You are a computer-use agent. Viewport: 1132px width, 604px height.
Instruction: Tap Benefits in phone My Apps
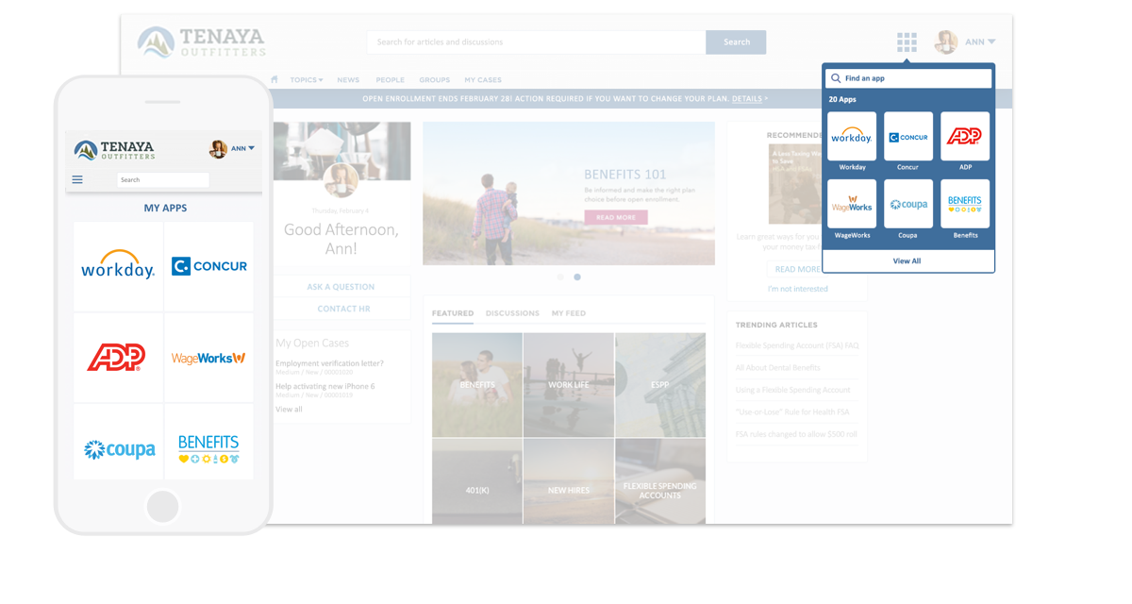(208, 444)
